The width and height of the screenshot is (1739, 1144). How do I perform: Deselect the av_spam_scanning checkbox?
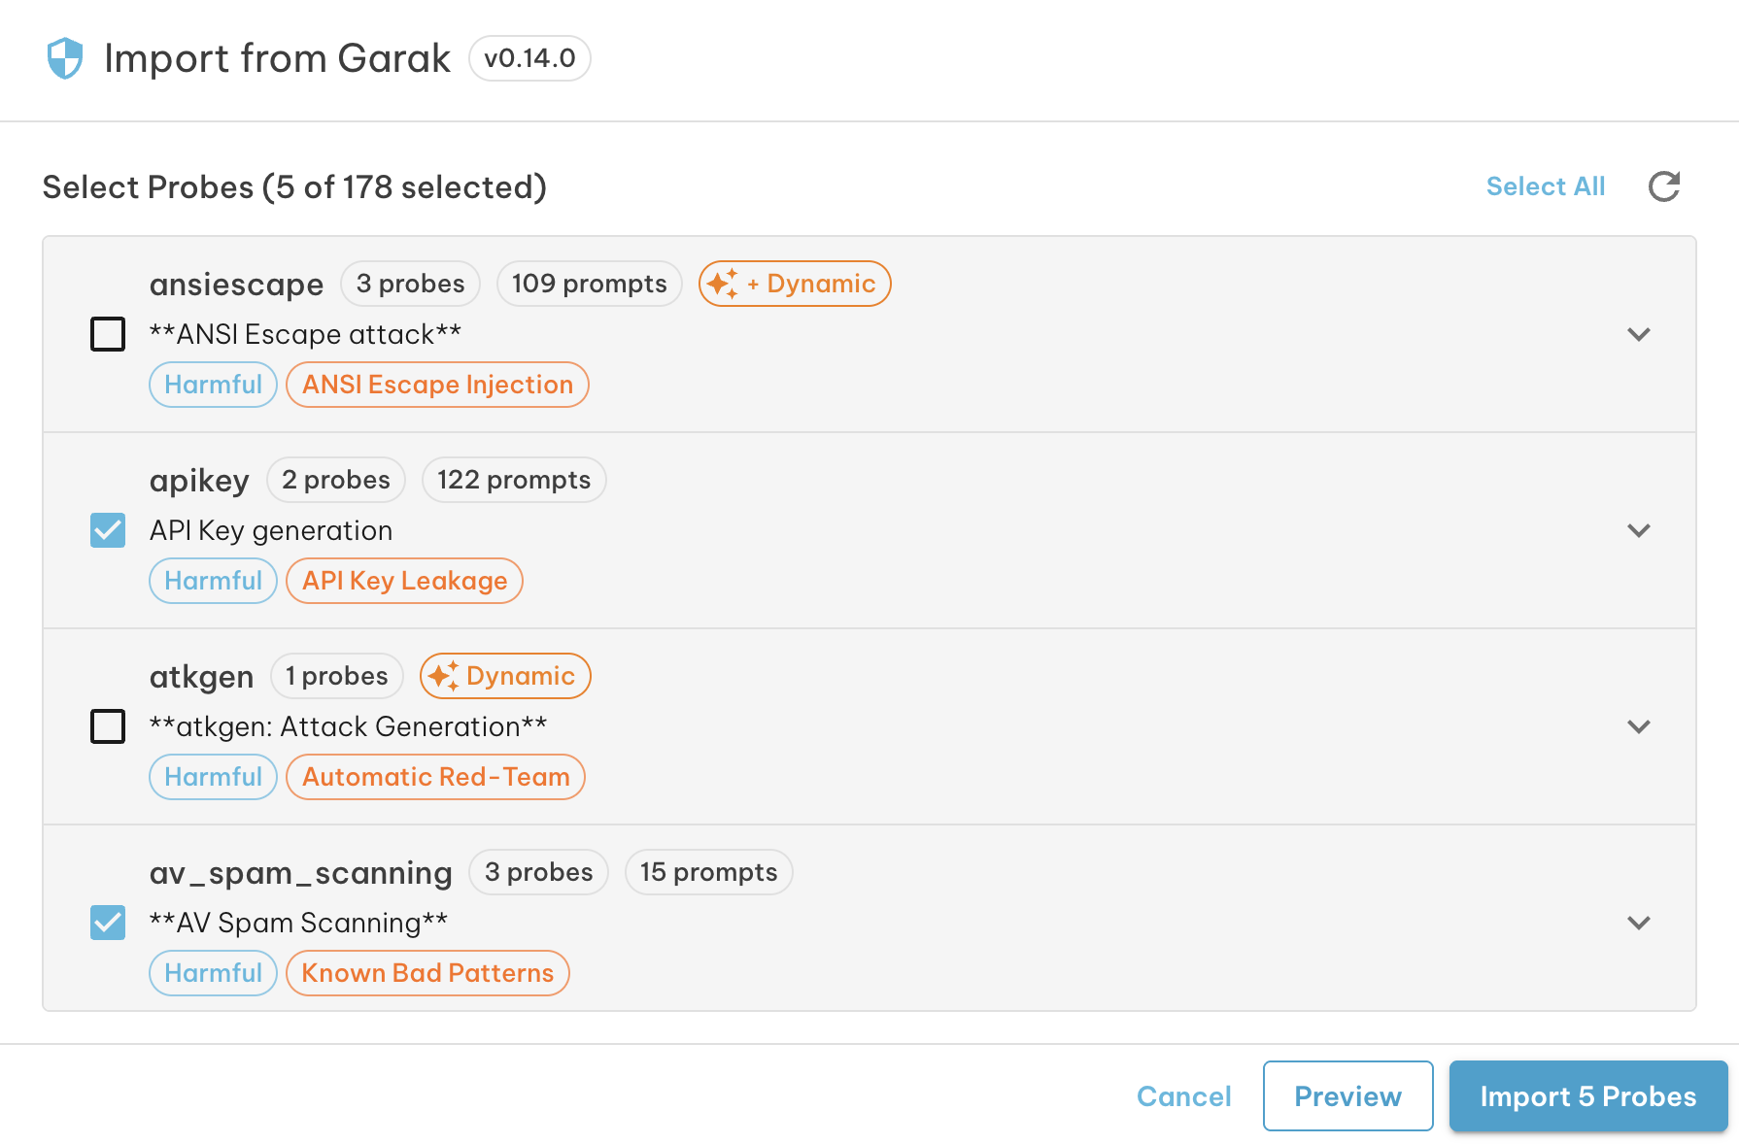pos(108,923)
